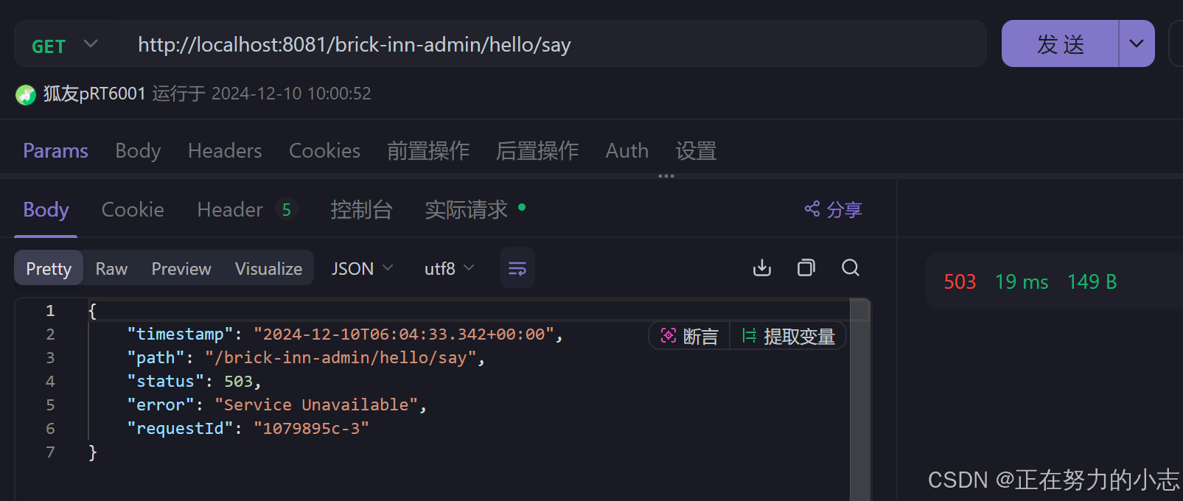Open the GET method dropdown
Image resolution: width=1183 pixels, height=501 pixels.
click(x=65, y=45)
